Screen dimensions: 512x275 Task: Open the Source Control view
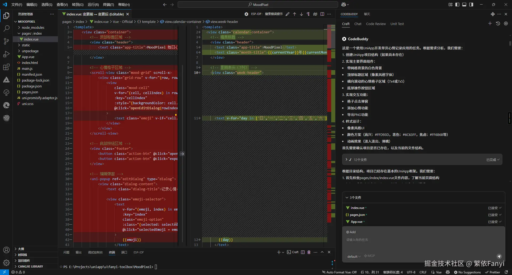(x=6, y=41)
